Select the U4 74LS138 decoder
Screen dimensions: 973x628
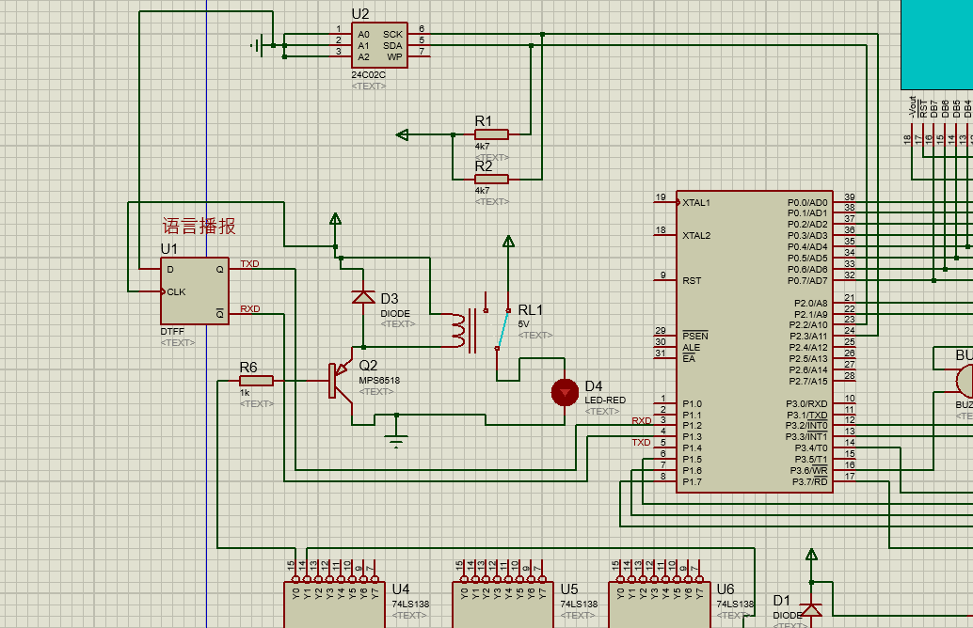334,604
